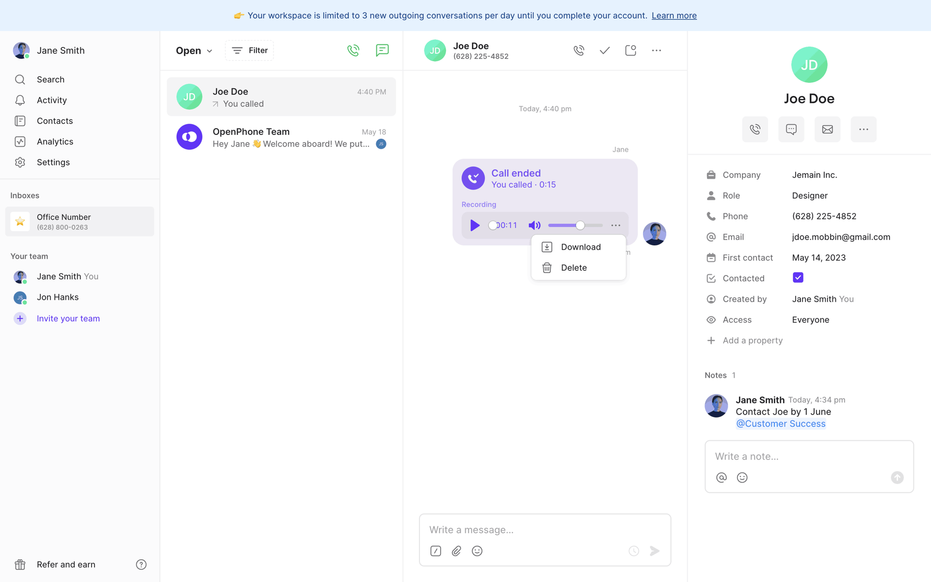Open recording options three-dot menu
Viewport: 931px width, 582px height.
(616, 225)
